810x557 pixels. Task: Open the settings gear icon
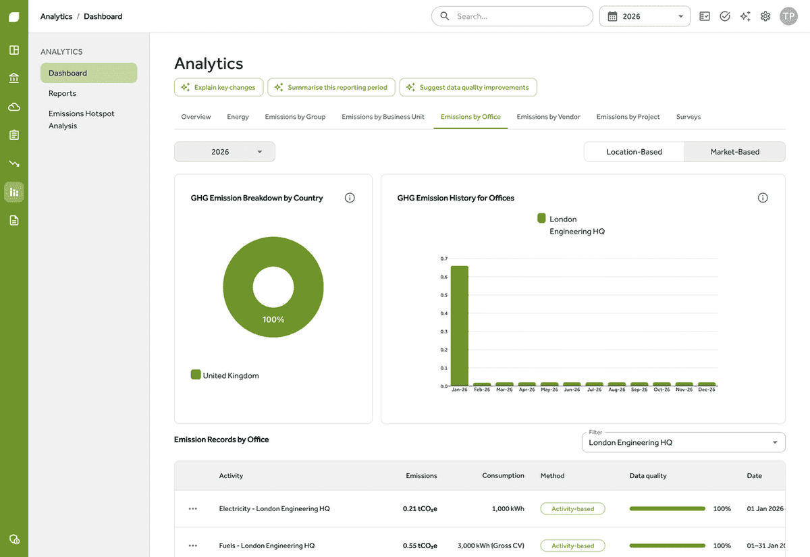coord(765,16)
